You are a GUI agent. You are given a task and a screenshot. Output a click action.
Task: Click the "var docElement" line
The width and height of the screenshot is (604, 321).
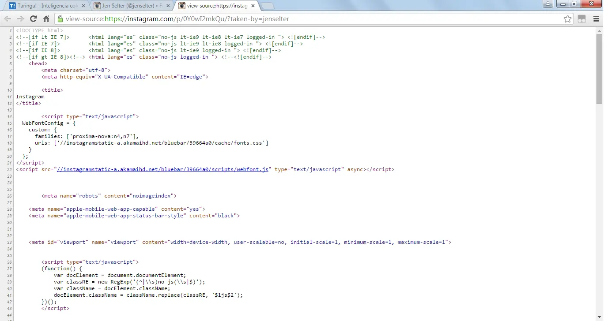(120, 275)
